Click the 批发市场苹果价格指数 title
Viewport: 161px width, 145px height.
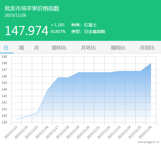[32, 8]
